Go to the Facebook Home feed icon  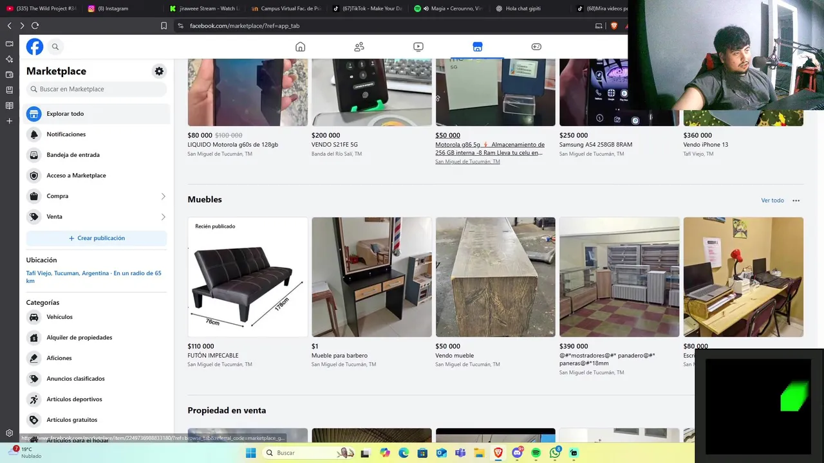pos(300,46)
